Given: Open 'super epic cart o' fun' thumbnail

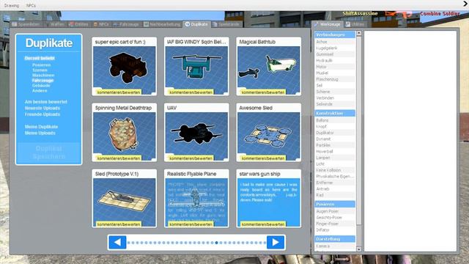Looking at the screenshot, I should coord(124,70).
